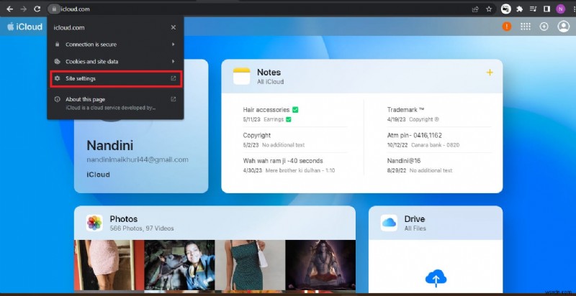Image resolution: width=576 pixels, height=296 pixels.
Task: Close the icloud.com site info popup
Action: pyautogui.click(x=174, y=27)
